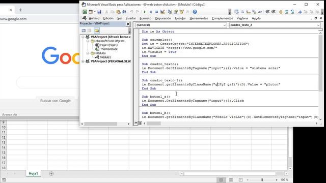Image resolution: width=326 pixels, height=183 pixels.
Task: Outdent the selected code lines
Action: click(x=274, y=12)
